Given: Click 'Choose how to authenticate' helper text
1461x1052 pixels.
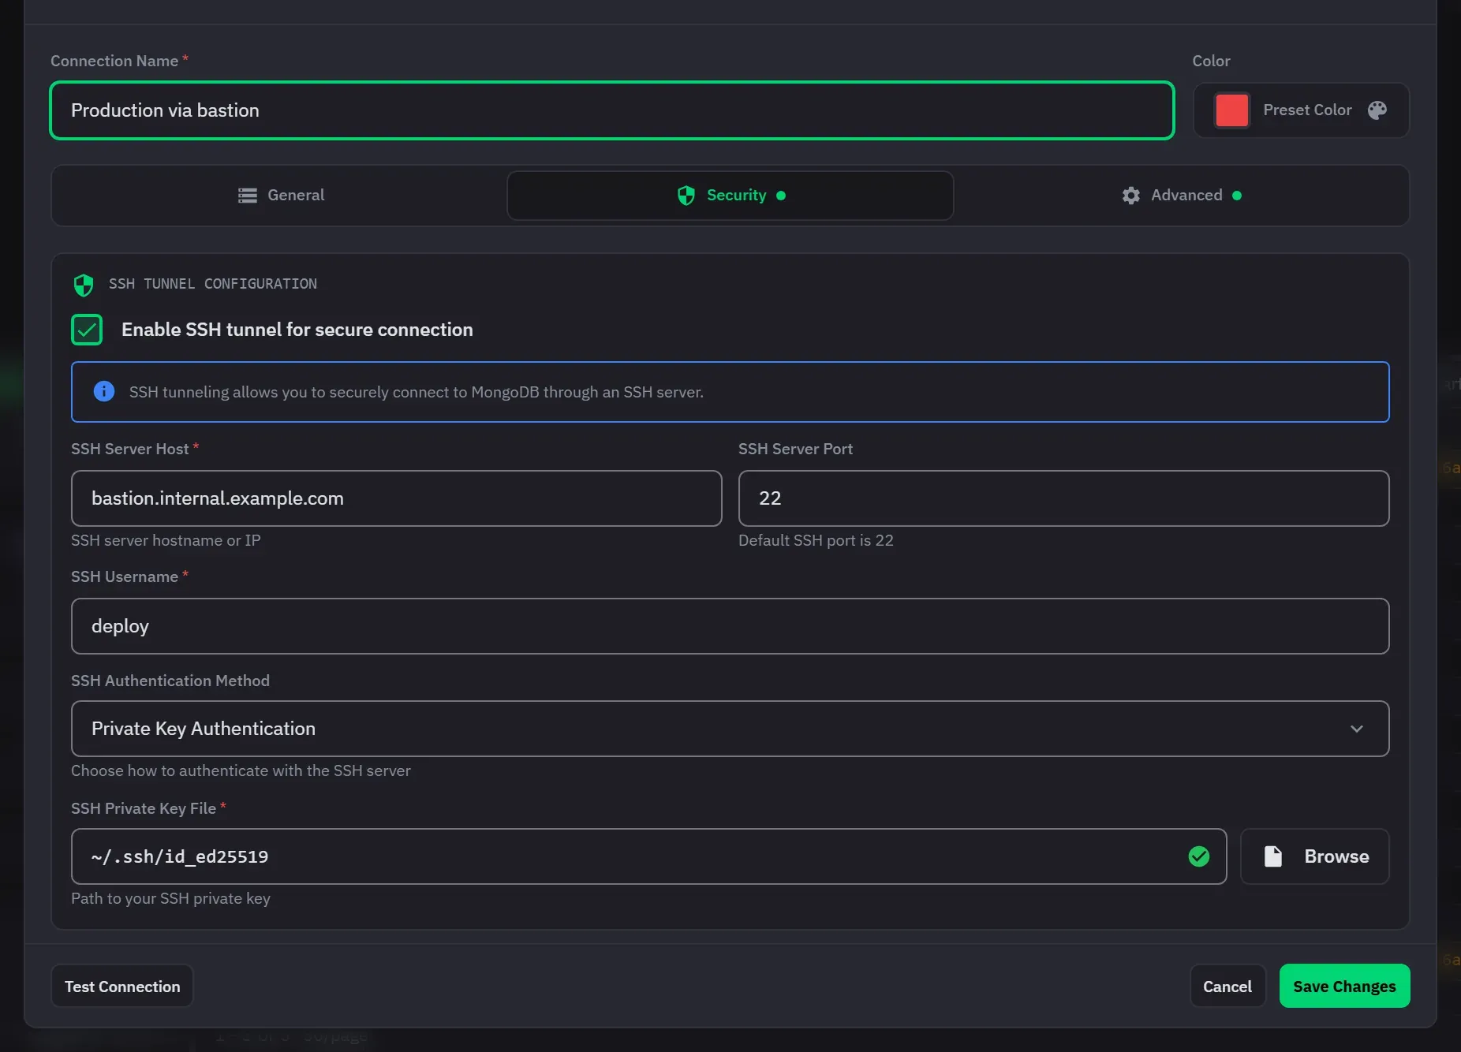Looking at the screenshot, I should pyautogui.click(x=241, y=770).
